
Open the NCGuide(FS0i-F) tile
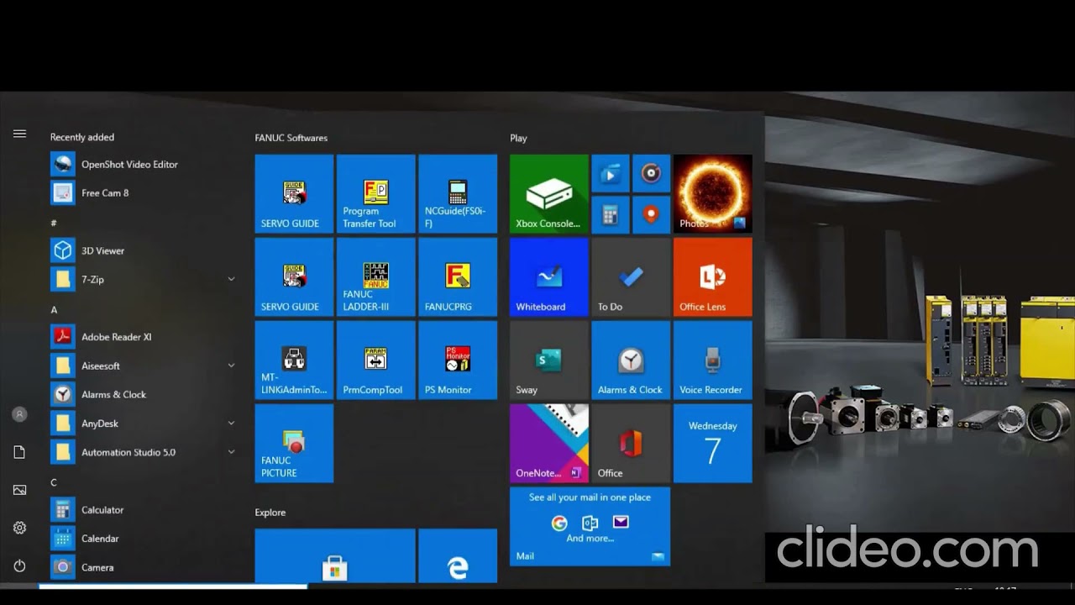pyautogui.click(x=458, y=194)
